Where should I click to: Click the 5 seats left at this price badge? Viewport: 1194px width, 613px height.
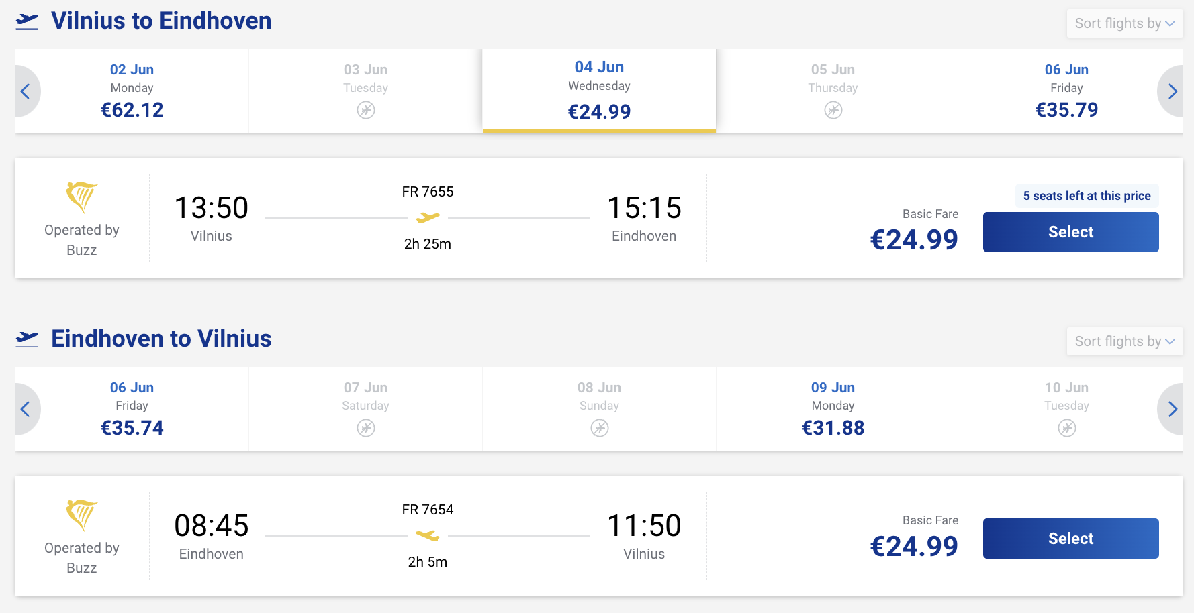pos(1087,196)
